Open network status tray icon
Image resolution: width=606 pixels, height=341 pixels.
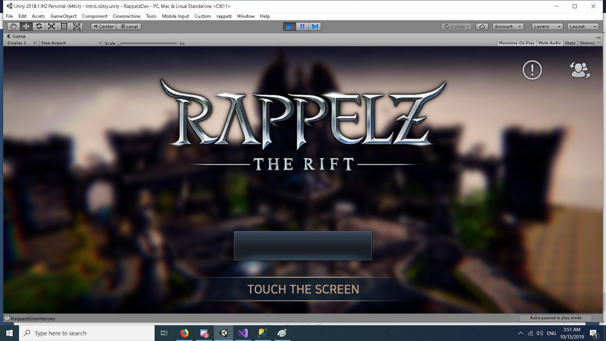click(531, 333)
